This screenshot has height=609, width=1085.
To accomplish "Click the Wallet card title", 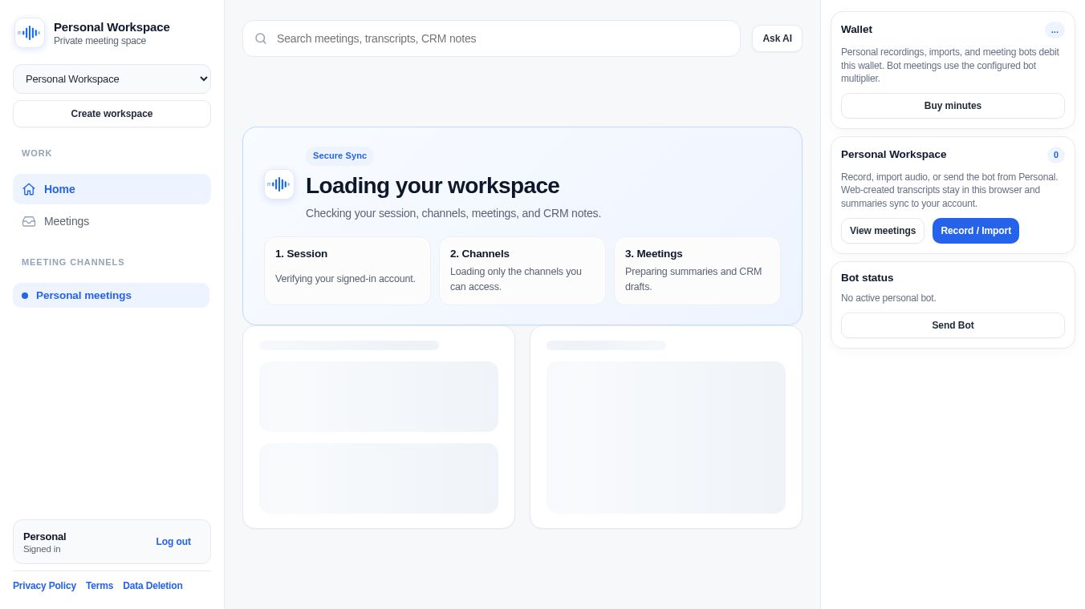I will [856, 30].
